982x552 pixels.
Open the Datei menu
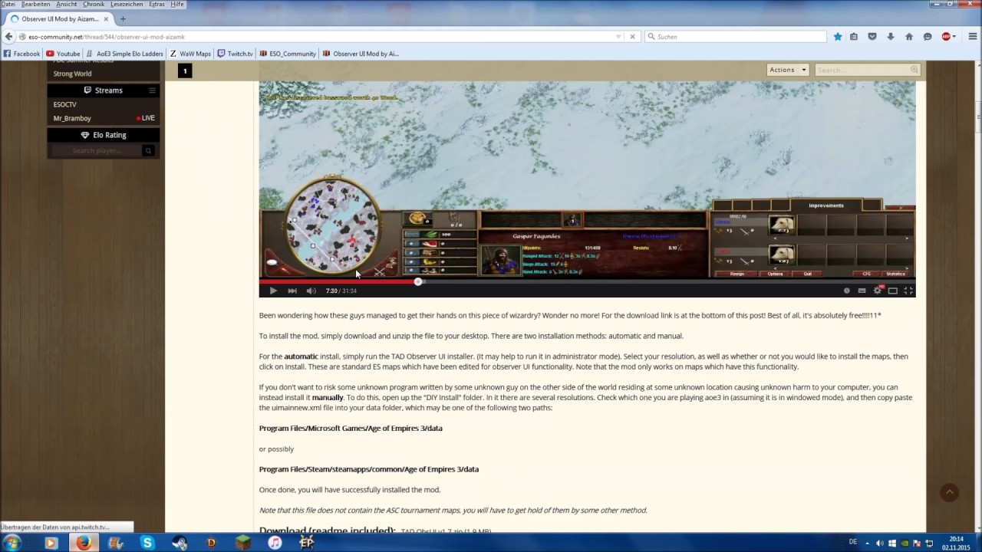(x=8, y=4)
